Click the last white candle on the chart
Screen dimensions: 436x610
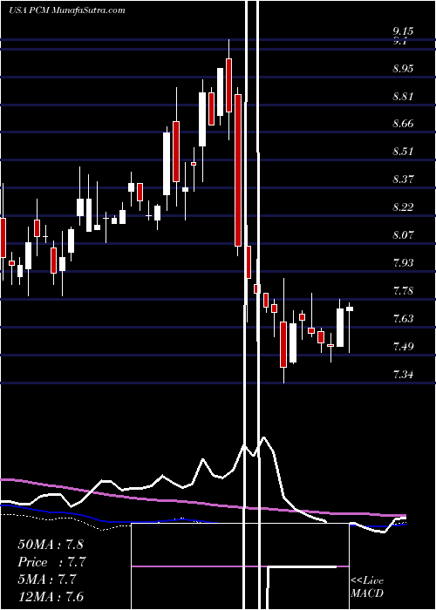point(350,308)
